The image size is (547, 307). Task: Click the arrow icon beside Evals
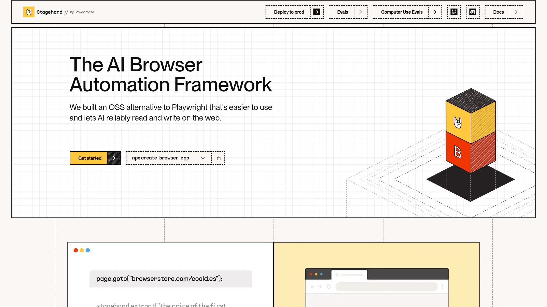pos(361,12)
